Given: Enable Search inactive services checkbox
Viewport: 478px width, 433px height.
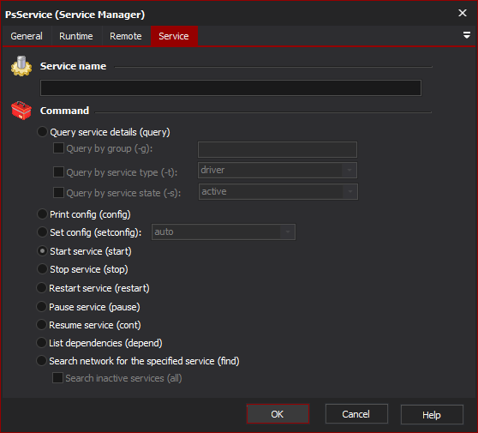Looking at the screenshot, I should (57, 378).
